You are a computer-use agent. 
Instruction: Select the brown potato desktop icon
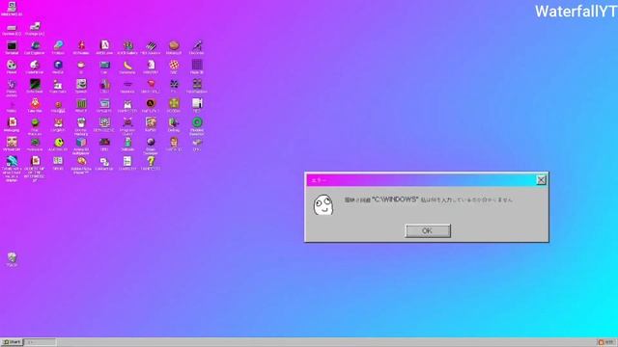pos(174,45)
